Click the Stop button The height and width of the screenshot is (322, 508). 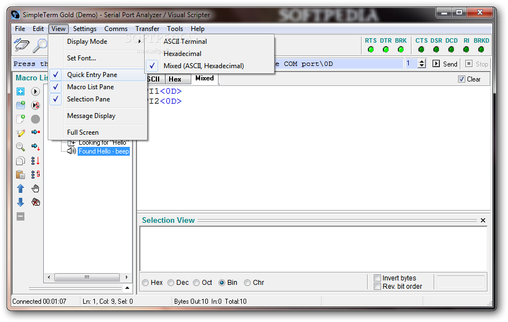(476, 64)
